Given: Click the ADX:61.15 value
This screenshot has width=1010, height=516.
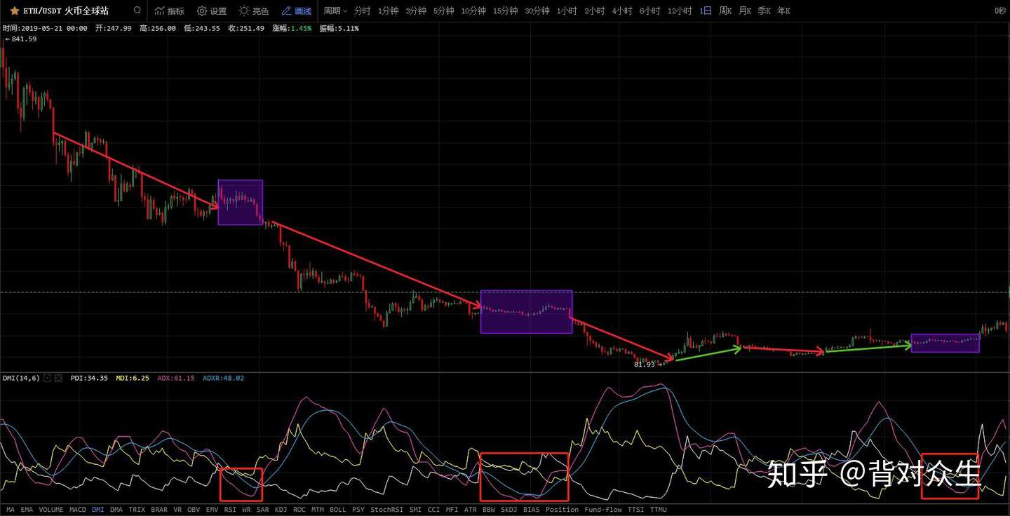Looking at the screenshot, I should [176, 378].
